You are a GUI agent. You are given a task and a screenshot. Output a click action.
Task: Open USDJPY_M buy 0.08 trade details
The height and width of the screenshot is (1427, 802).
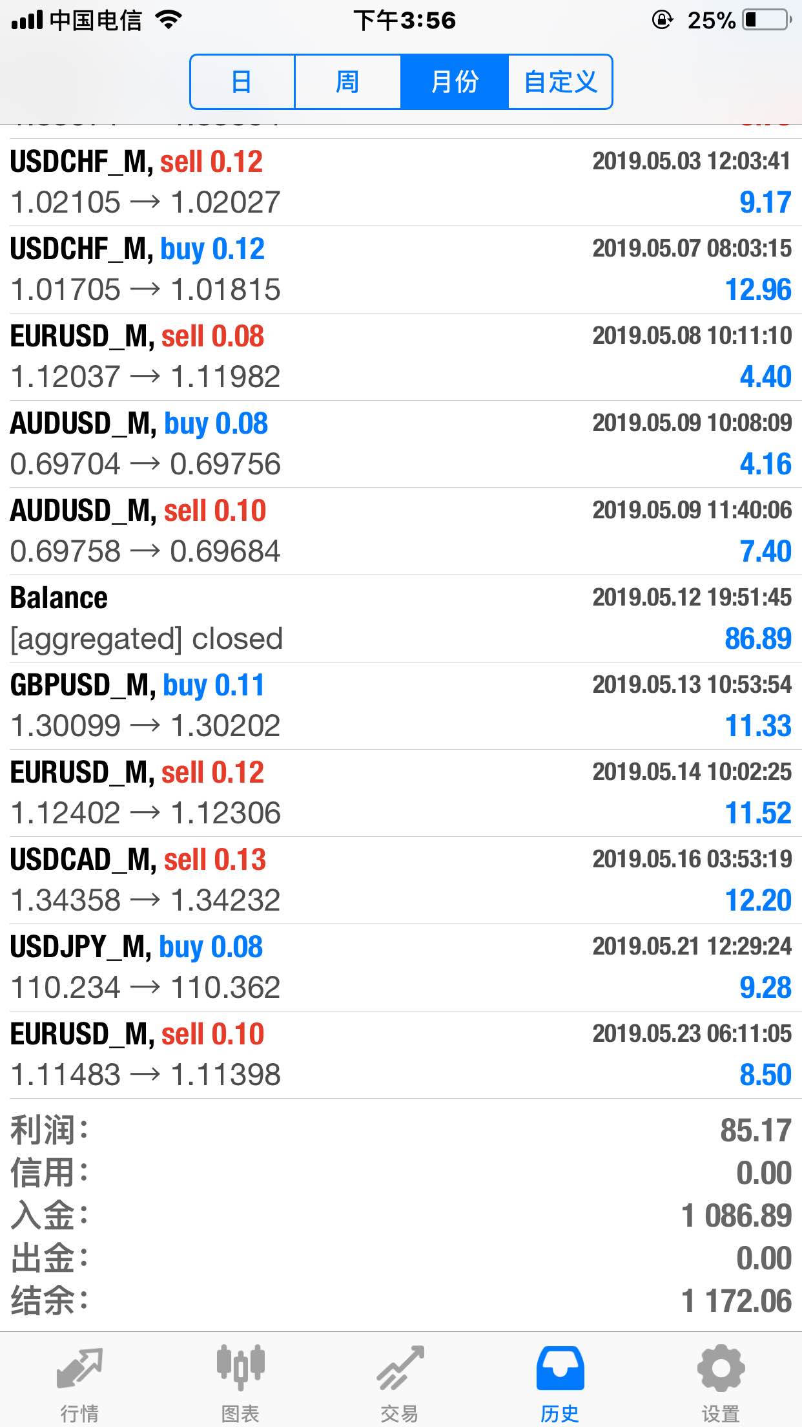click(x=400, y=967)
